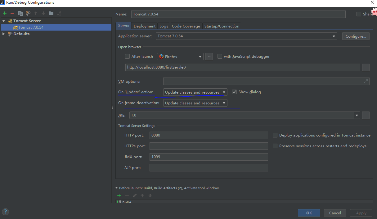Image resolution: width=377 pixels, height=219 pixels.
Task: Open the edit defaults wrench icon in toolbar
Action: [x=28, y=13]
